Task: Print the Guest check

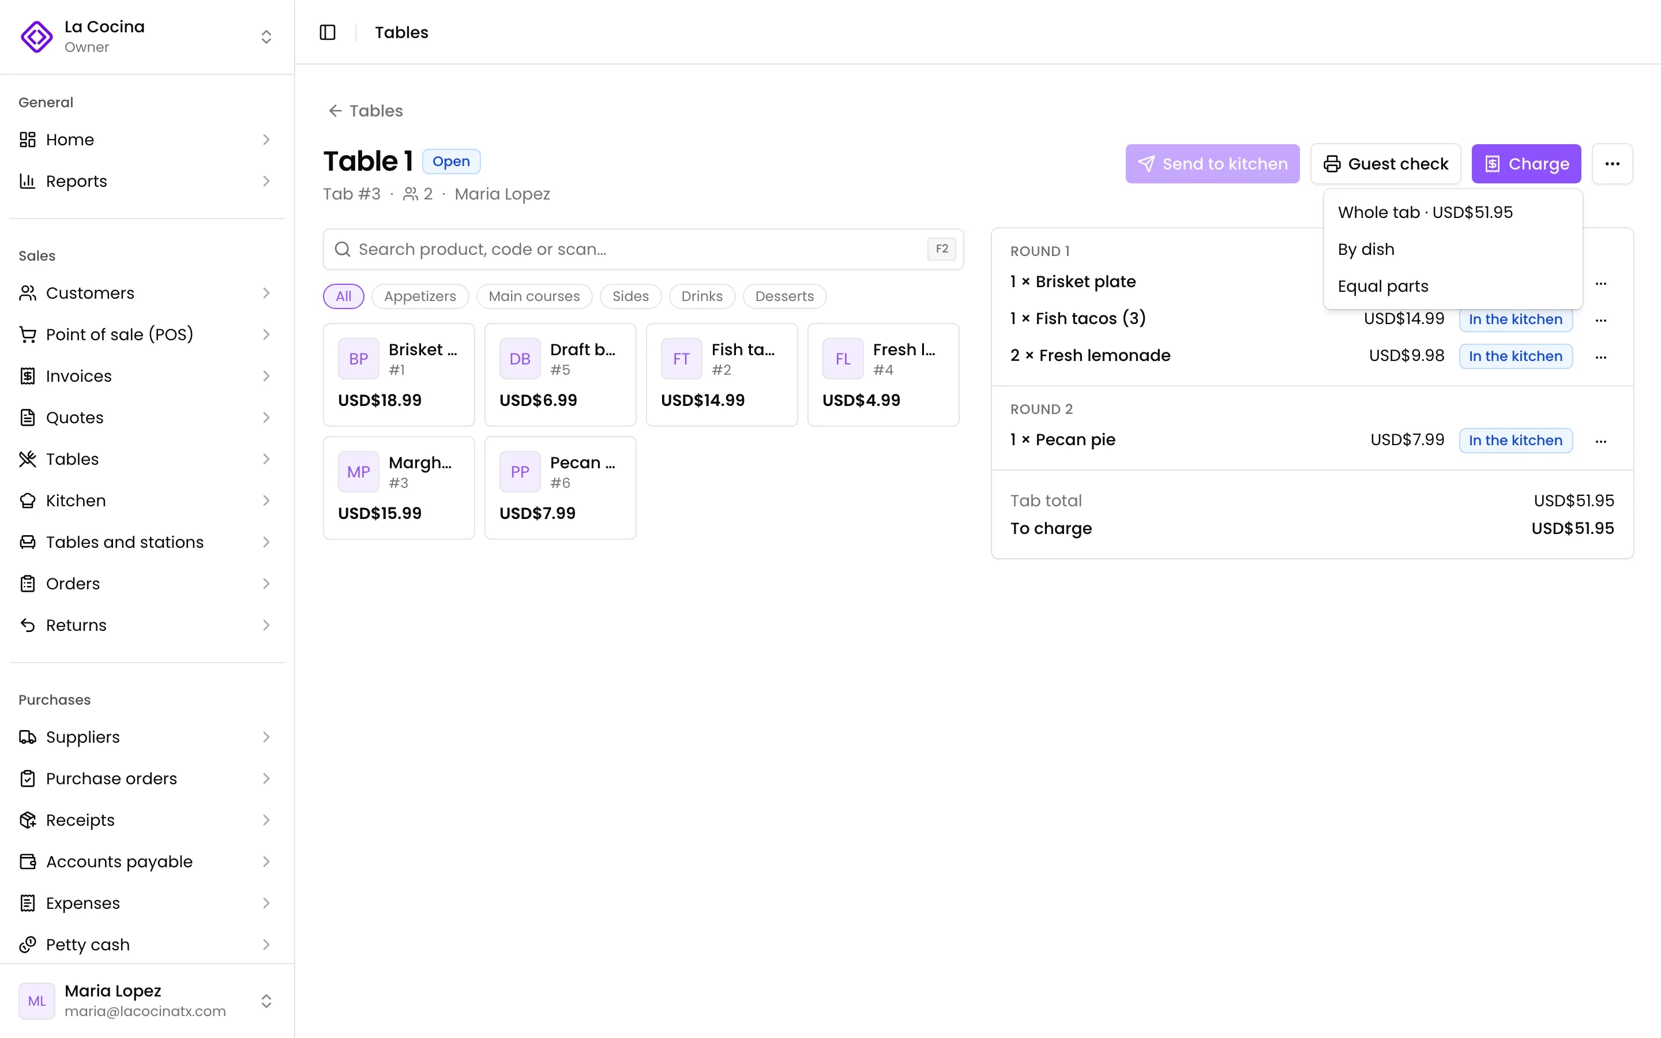Action: [x=1385, y=164]
